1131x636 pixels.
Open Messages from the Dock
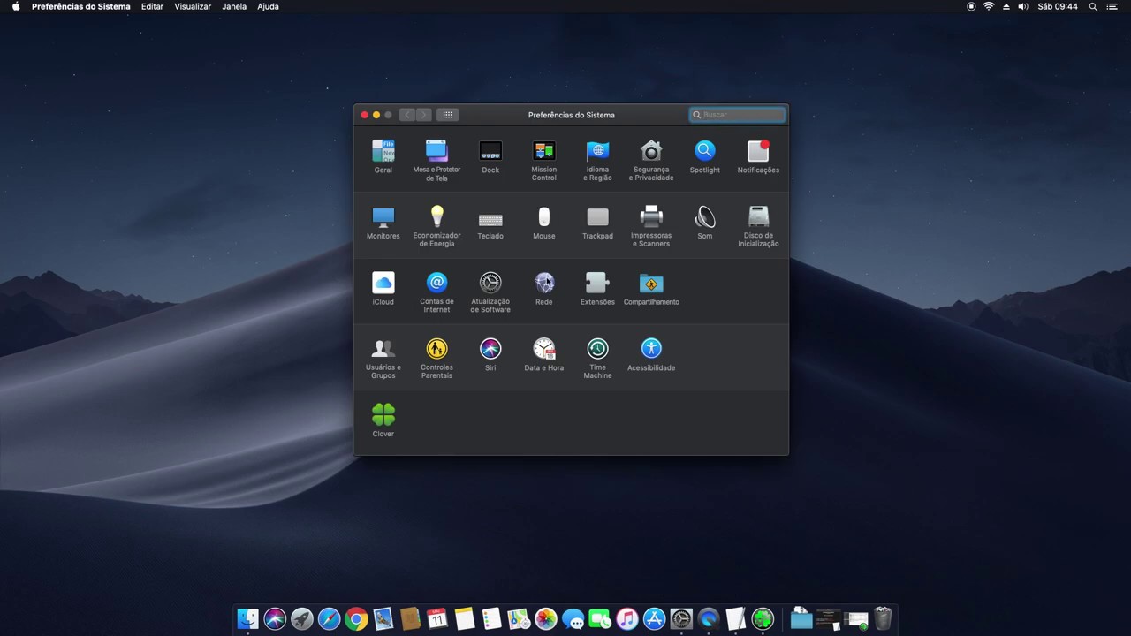pos(573,619)
